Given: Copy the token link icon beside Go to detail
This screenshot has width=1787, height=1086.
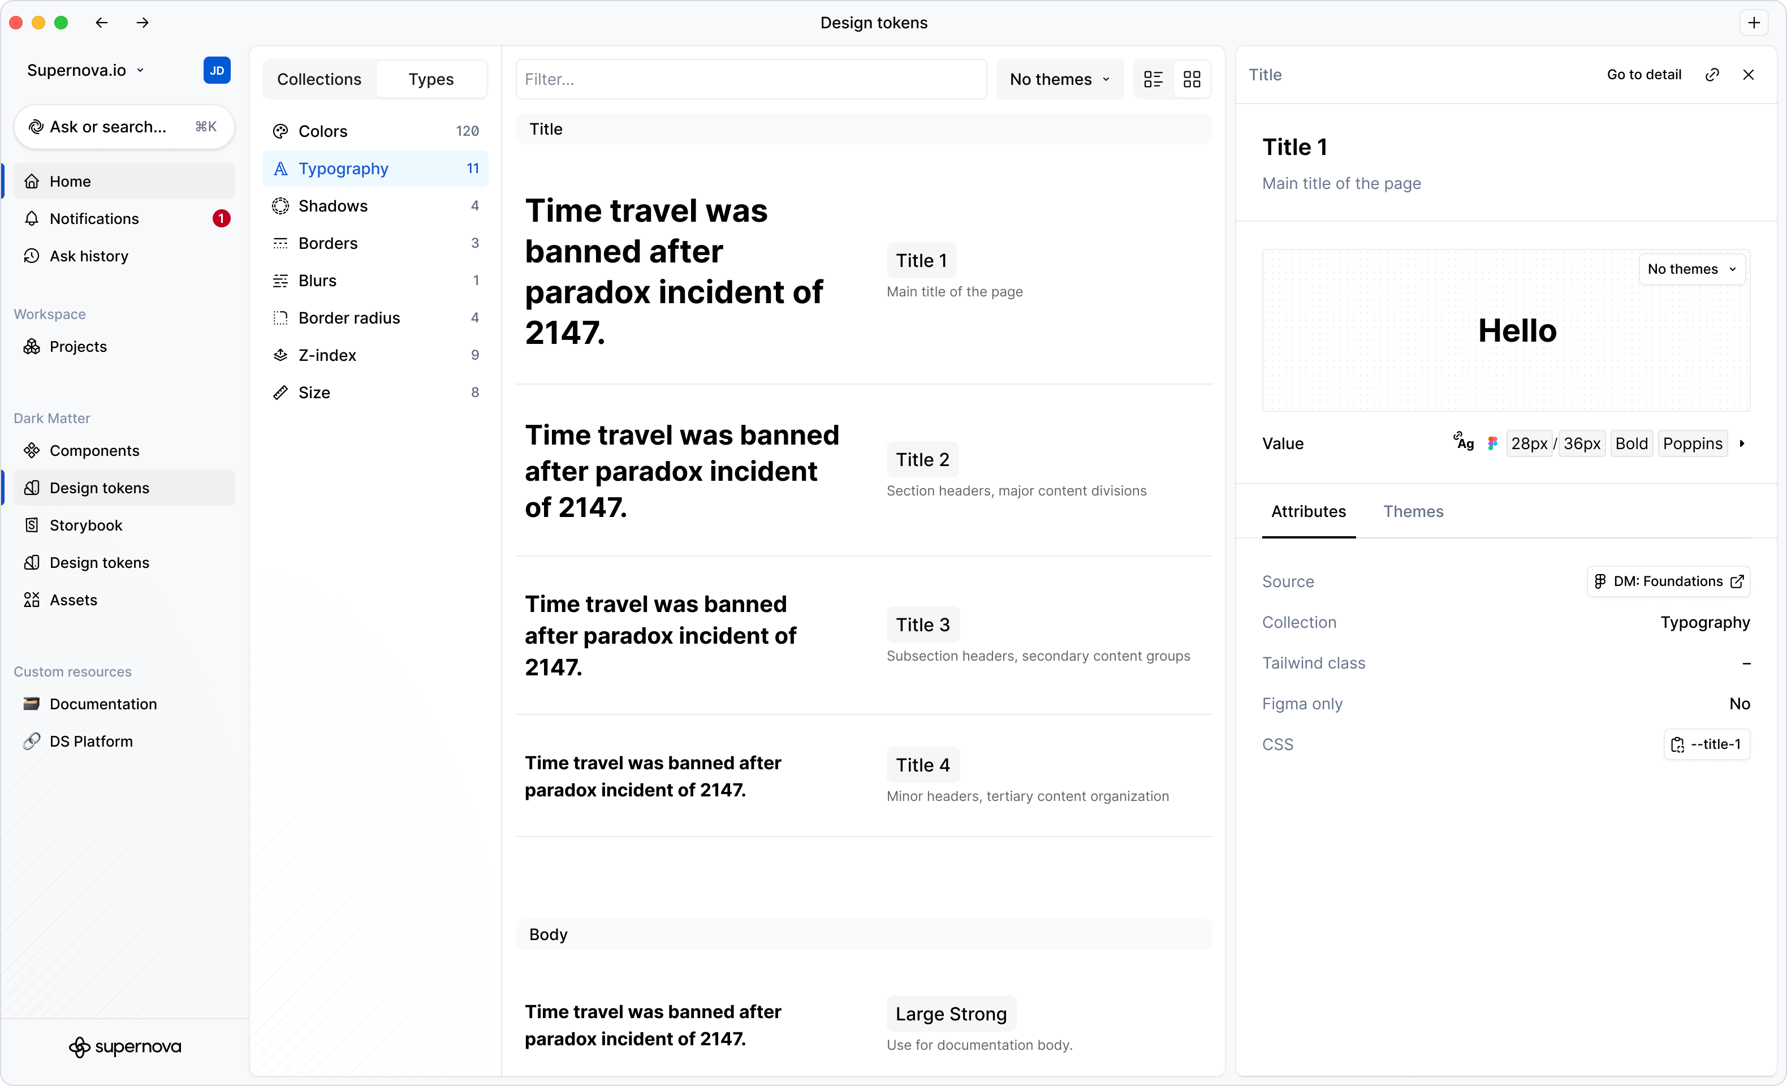Looking at the screenshot, I should [x=1713, y=74].
